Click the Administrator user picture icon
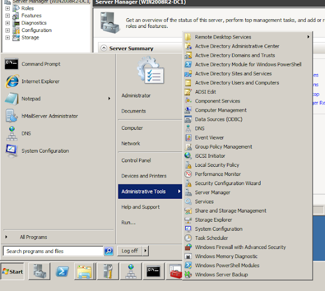 [x=150, y=70]
